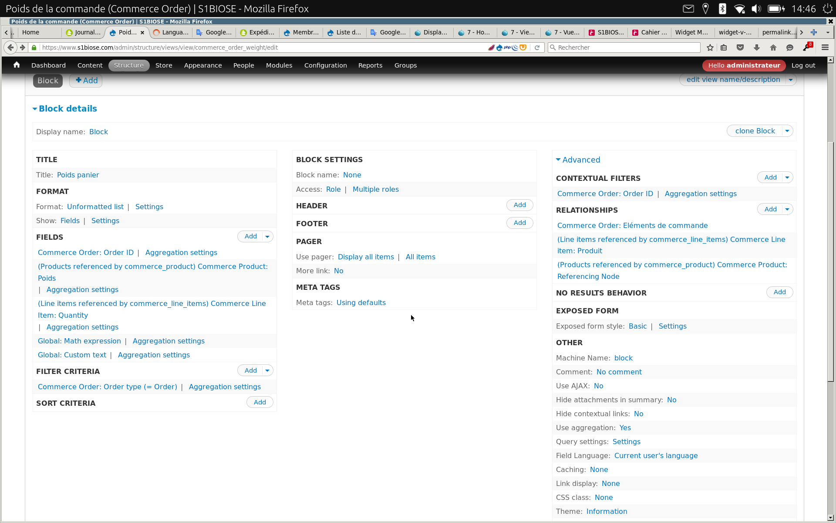Screen dimensions: 836x523
Task: Click the Add button for Filter Criteria
Action: [x=251, y=370]
